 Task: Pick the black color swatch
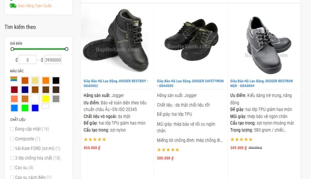56,80
